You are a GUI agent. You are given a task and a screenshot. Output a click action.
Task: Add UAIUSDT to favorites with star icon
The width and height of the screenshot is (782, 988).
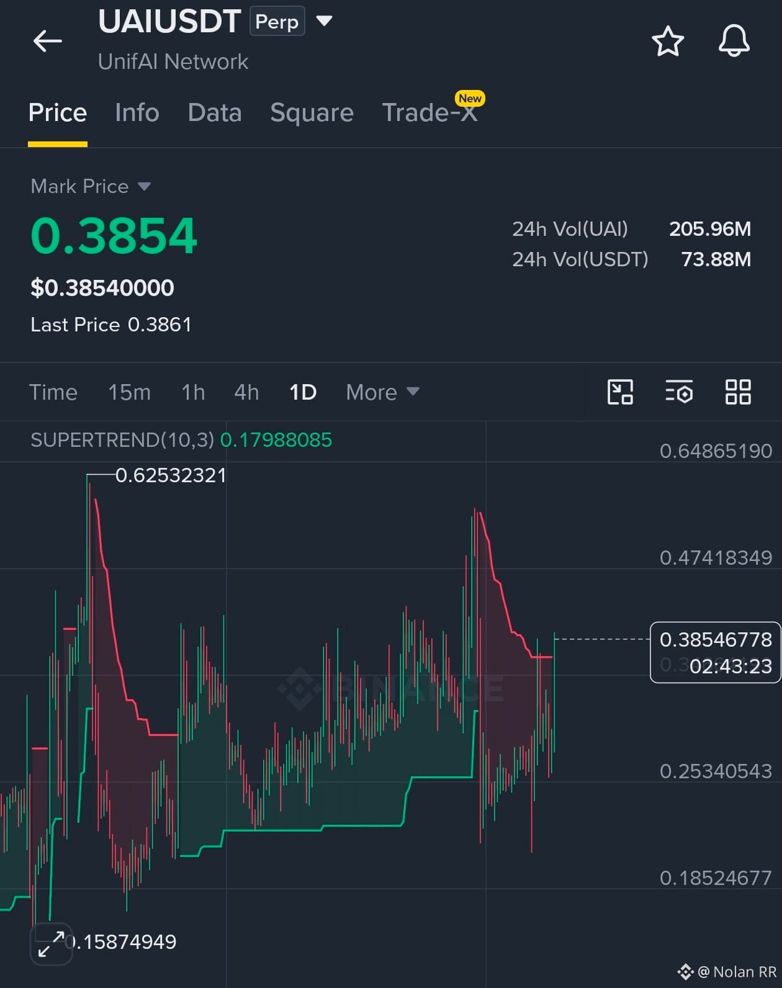[668, 42]
